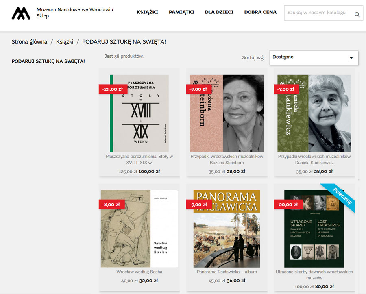
Task: Click the catalog search input field
Action: tap(317, 13)
